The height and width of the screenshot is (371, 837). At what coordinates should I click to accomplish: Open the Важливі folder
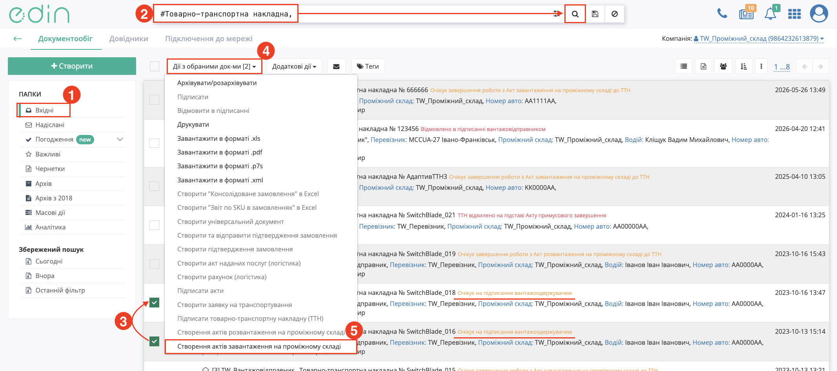[48, 154]
